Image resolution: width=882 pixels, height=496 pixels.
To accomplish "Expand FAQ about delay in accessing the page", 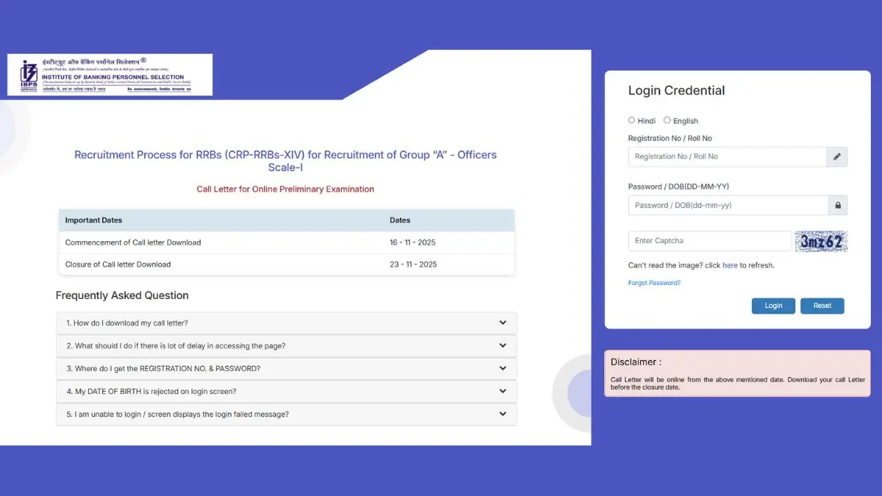I will coord(503,345).
